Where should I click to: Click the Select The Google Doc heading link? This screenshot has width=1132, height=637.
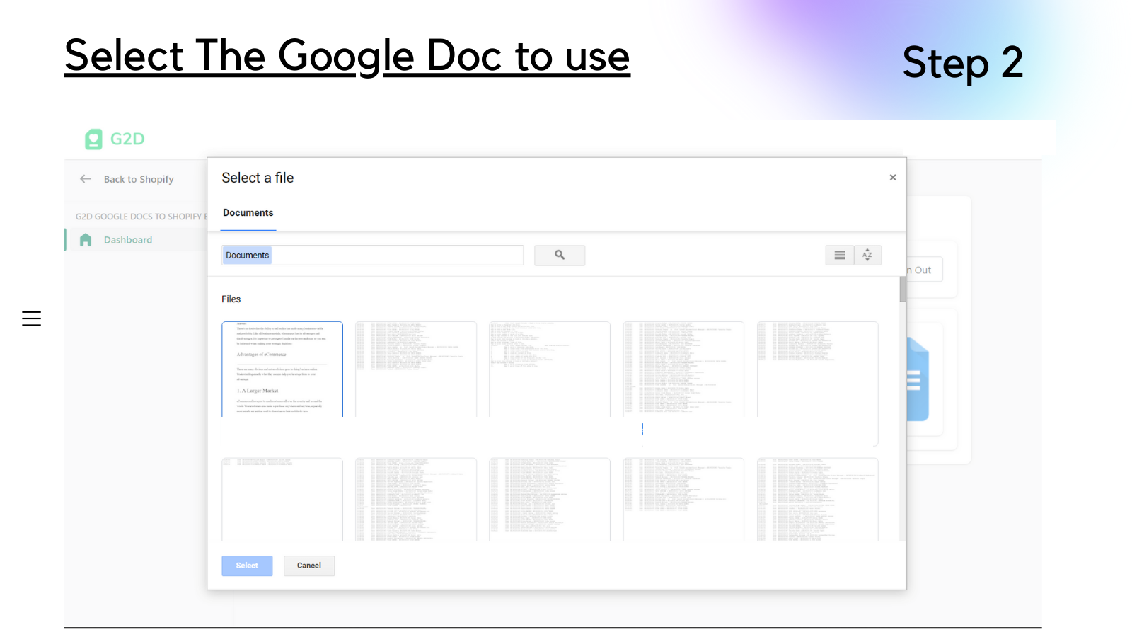coord(347,56)
